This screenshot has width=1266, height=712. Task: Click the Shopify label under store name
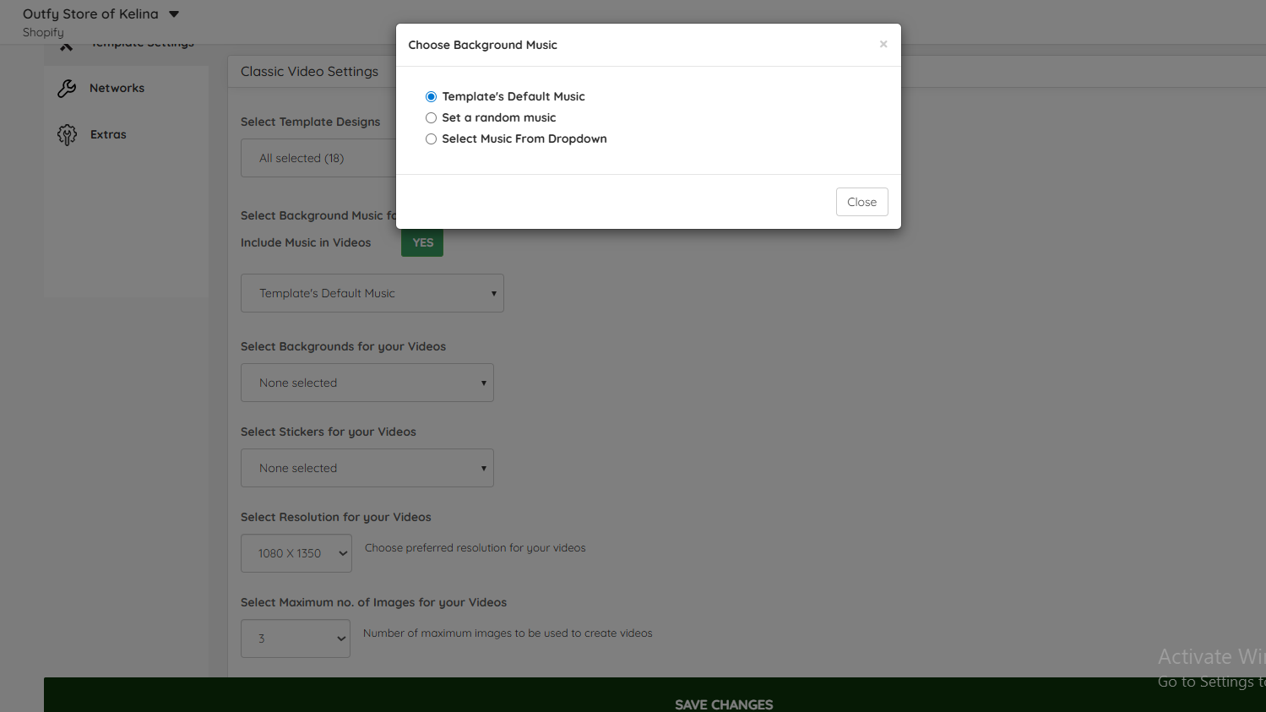[43, 32]
